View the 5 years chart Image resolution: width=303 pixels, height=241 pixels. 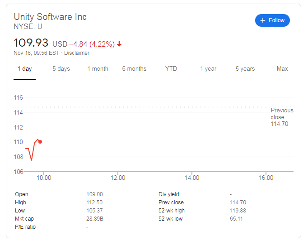tap(245, 69)
